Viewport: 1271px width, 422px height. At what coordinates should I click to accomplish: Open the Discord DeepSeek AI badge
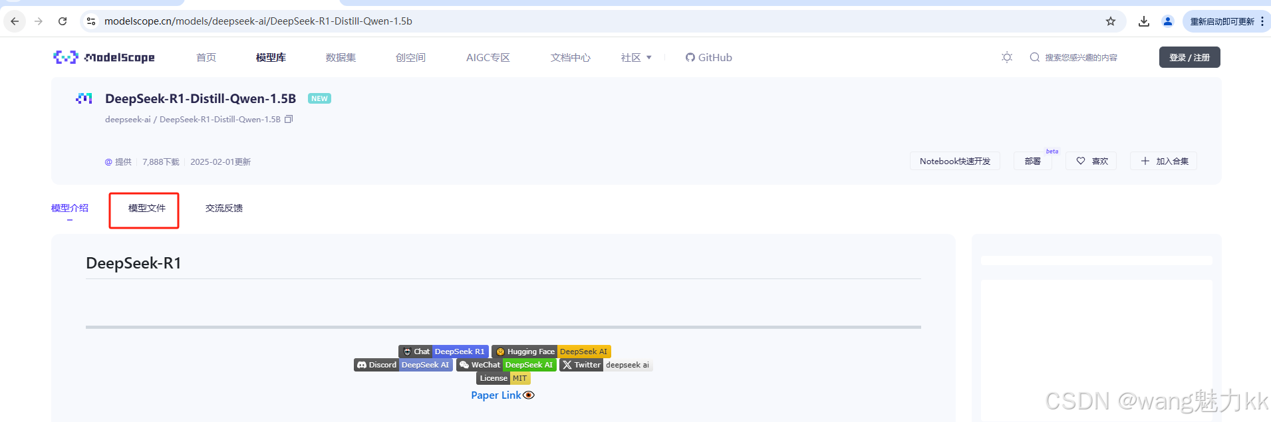404,365
